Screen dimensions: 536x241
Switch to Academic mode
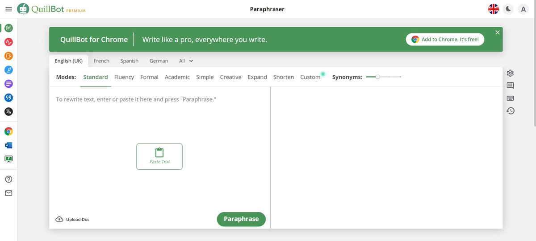pyautogui.click(x=177, y=77)
